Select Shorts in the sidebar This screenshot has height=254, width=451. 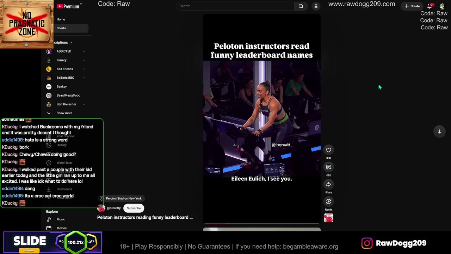[61, 28]
